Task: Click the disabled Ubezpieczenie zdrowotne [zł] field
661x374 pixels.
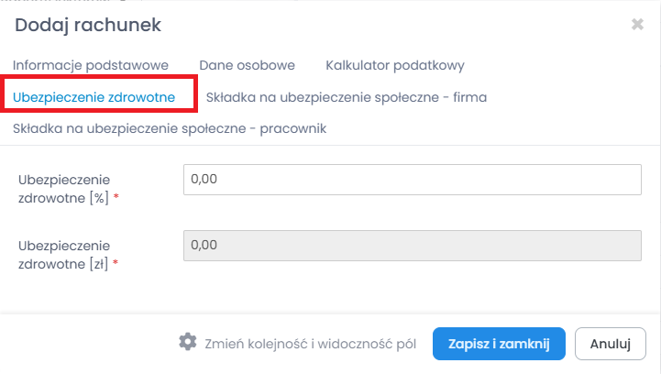Action: 412,245
